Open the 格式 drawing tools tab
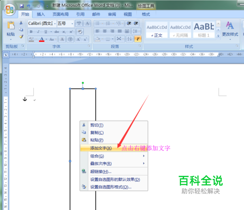244x210 pixels. [146, 15]
